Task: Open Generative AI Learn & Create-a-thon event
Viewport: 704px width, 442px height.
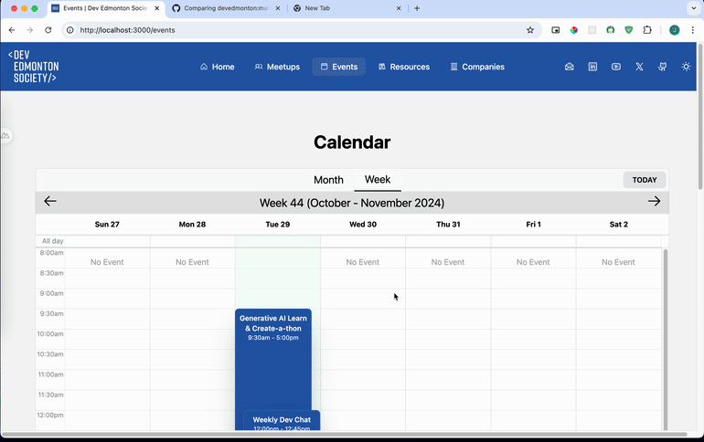Action: (x=273, y=360)
